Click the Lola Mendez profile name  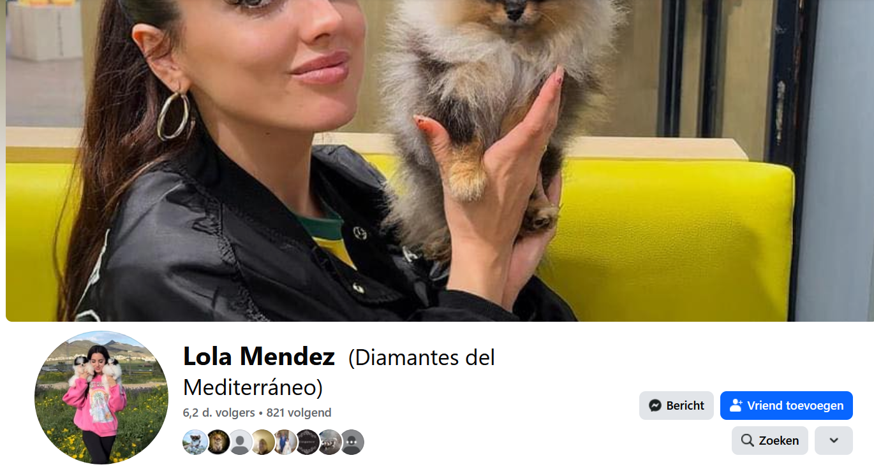(x=259, y=357)
